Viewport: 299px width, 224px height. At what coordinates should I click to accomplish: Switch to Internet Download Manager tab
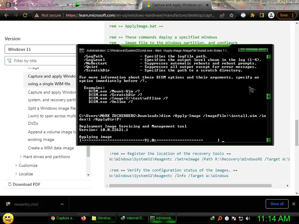pyautogui.click(x=107, y=5)
